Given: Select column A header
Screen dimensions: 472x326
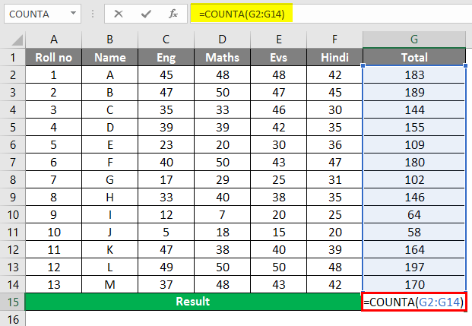Looking at the screenshot, I should 53,40.
